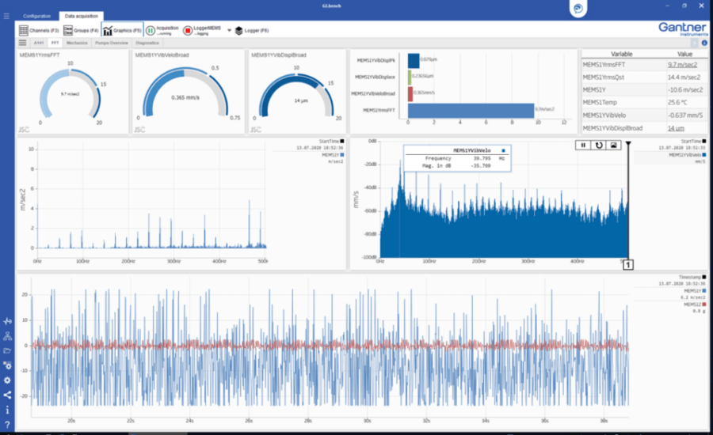
Task: Open the share icon in left sidebar
Action: [x=7, y=395]
